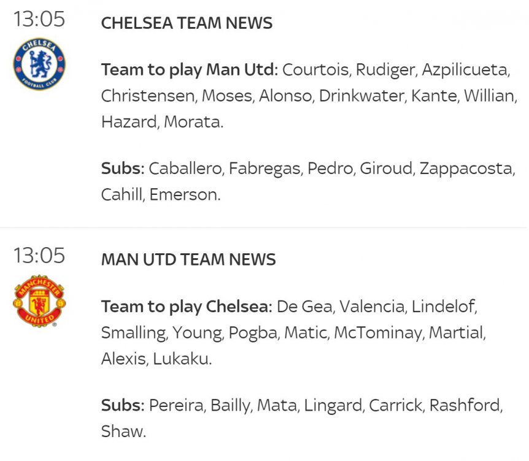Click the name McTominay

(377, 333)
